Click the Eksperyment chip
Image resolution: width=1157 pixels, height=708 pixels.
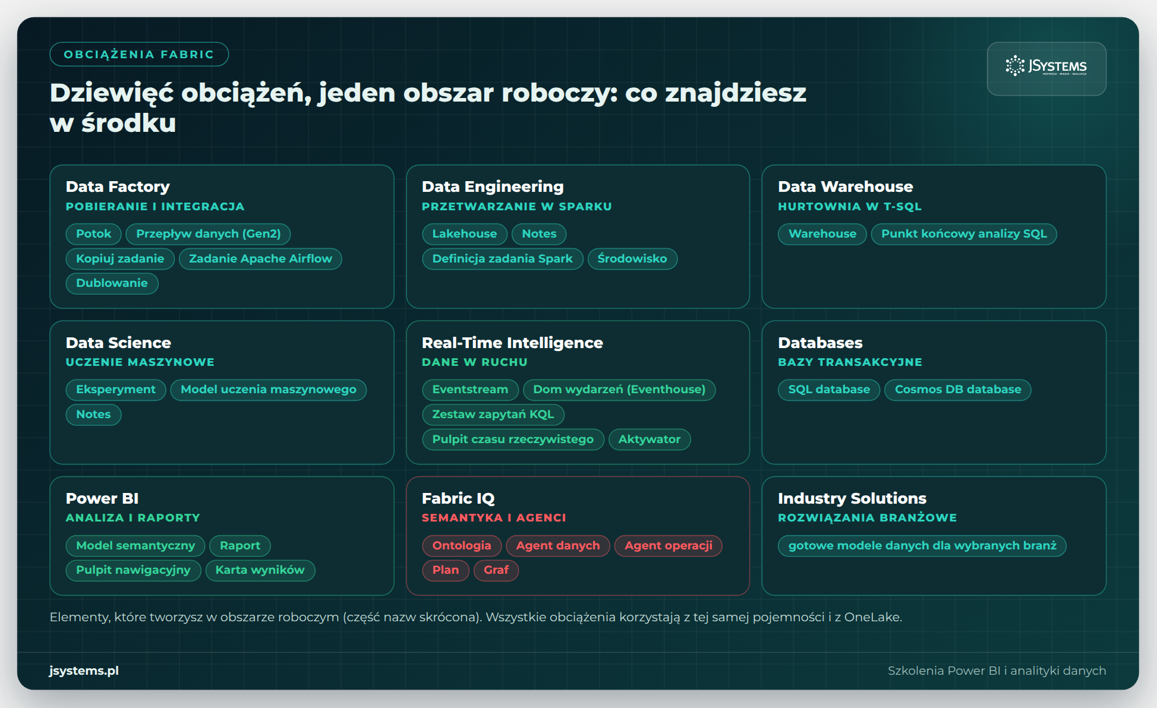tap(116, 390)
